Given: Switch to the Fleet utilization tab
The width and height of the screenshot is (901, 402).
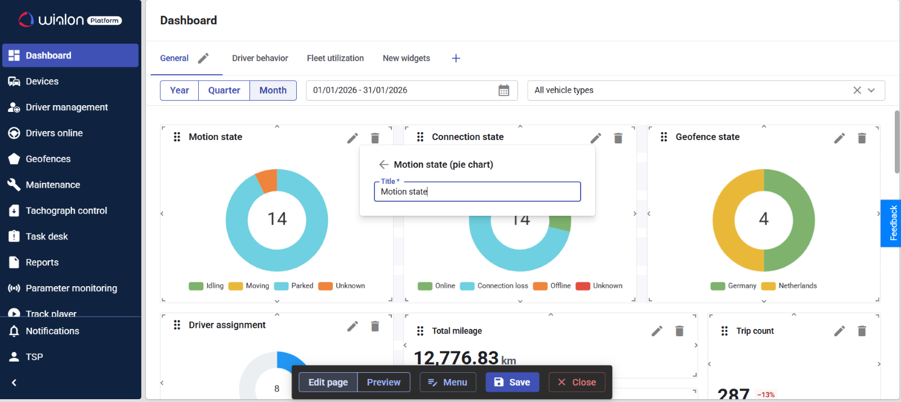Looking at the screenshot, I should (335, 58).
